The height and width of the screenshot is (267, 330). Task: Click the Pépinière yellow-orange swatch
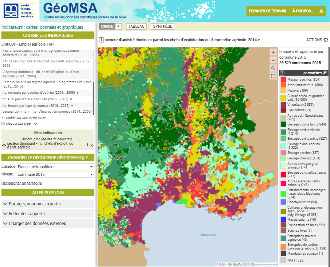[283, 90]
